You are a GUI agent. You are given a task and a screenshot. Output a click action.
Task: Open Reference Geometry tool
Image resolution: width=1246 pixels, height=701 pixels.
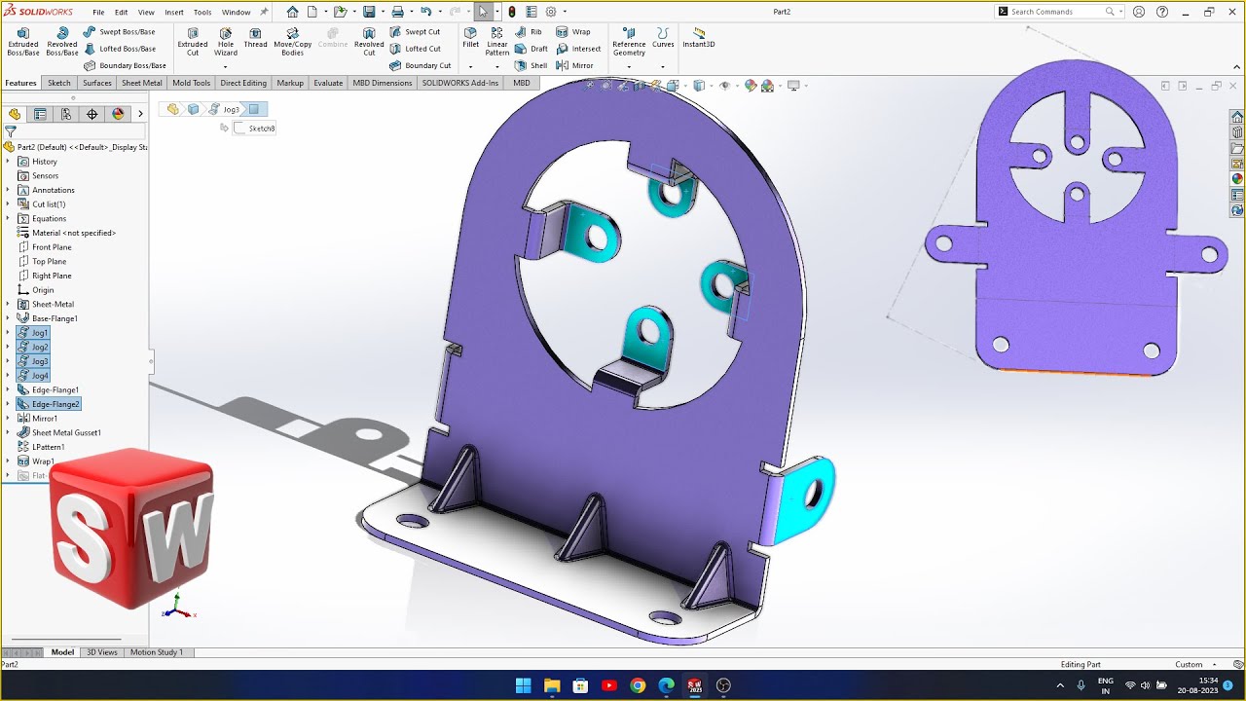click(629, 41)
